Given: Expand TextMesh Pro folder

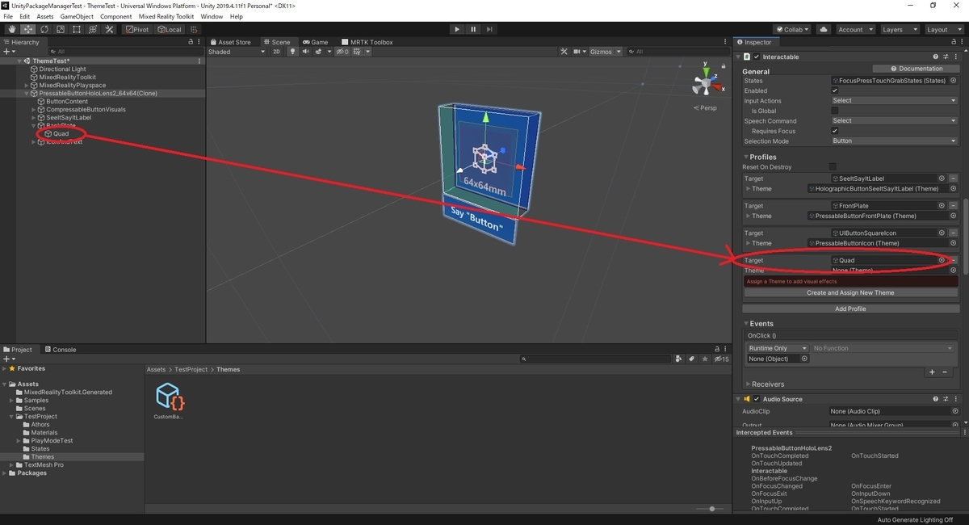Looking at the screenshot, I should coord(12,465).
